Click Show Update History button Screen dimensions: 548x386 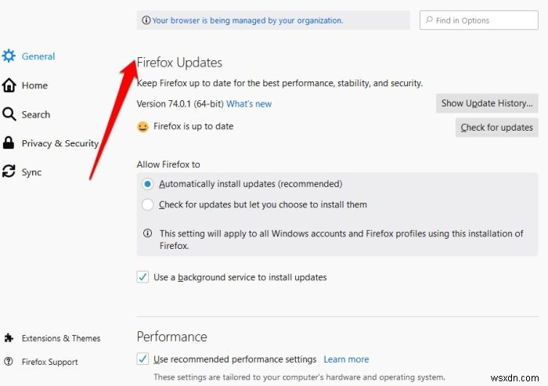pos(487,103)
